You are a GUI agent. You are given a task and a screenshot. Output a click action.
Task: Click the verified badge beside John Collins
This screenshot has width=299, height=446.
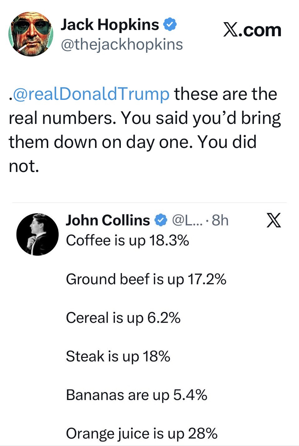161,220
